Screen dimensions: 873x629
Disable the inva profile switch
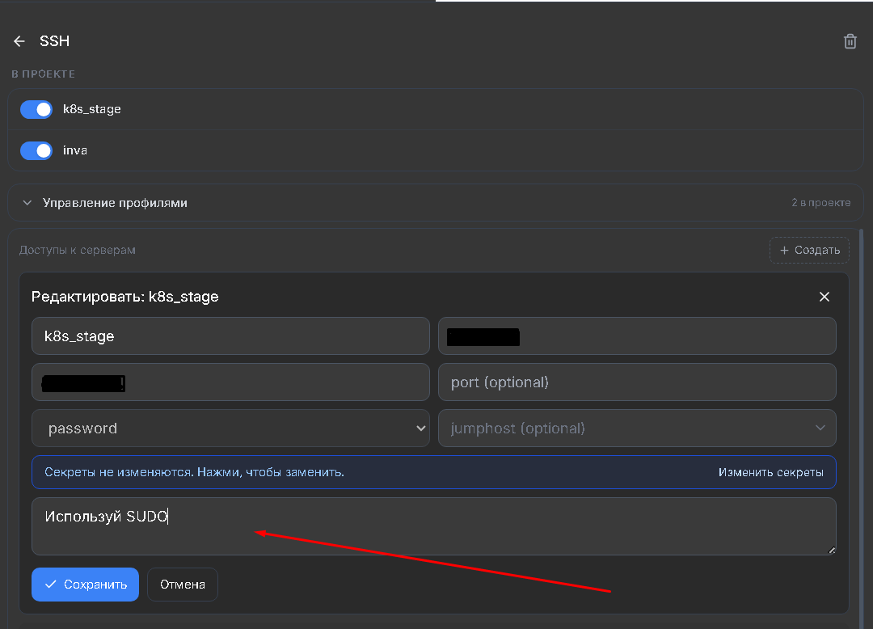coord(36,150)
